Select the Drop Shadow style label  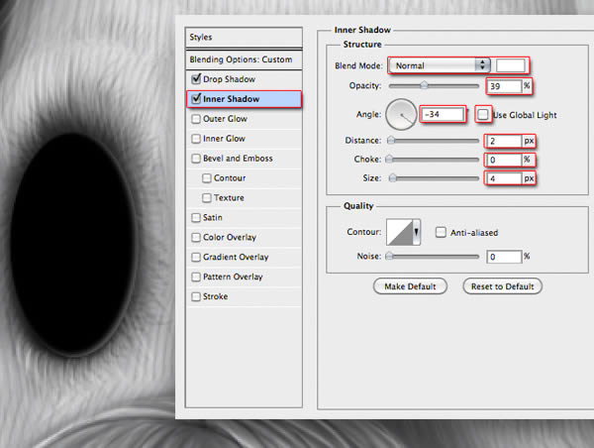[x=230, y=79]
